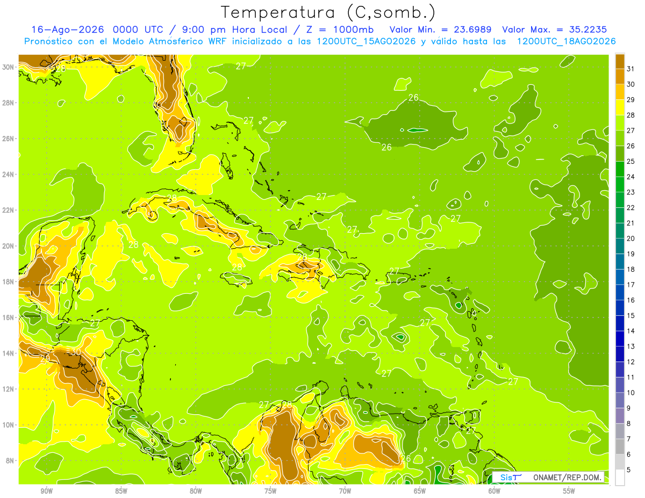Click the Valor Min. = 23.6989 readout
Image resolution: width=645 pixels, height=498 pixels.
click(441, 30)
